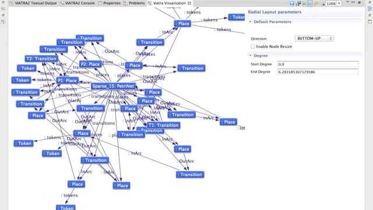Select the P2: Place node
373x210 pixels.
pos(90,64)
